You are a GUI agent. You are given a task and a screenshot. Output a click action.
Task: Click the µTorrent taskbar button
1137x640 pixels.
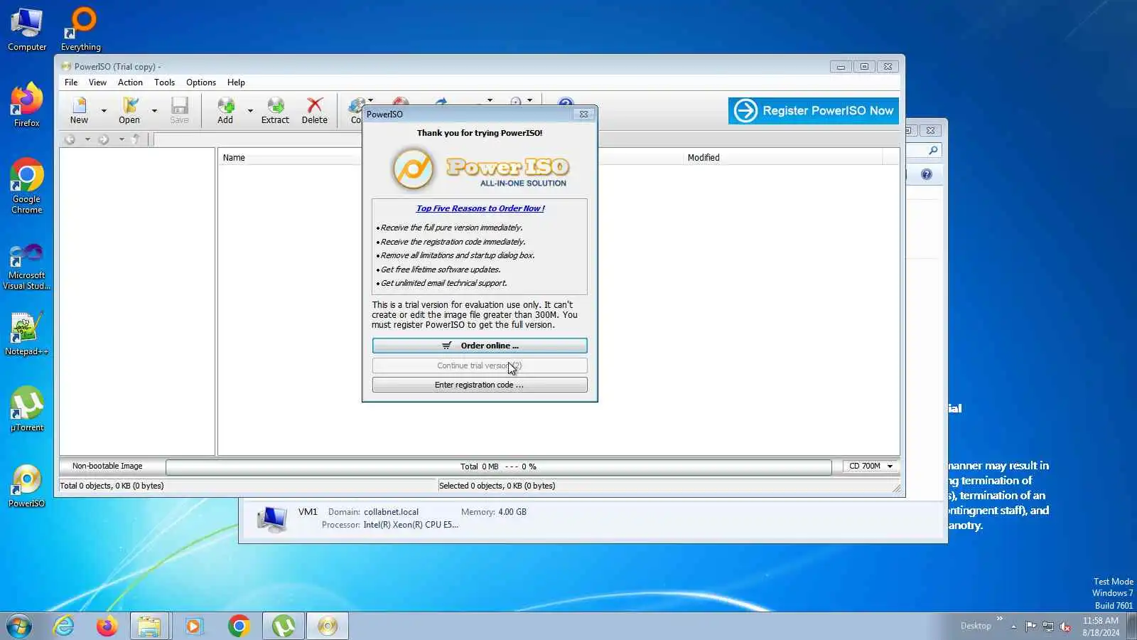tap(284, 626)
